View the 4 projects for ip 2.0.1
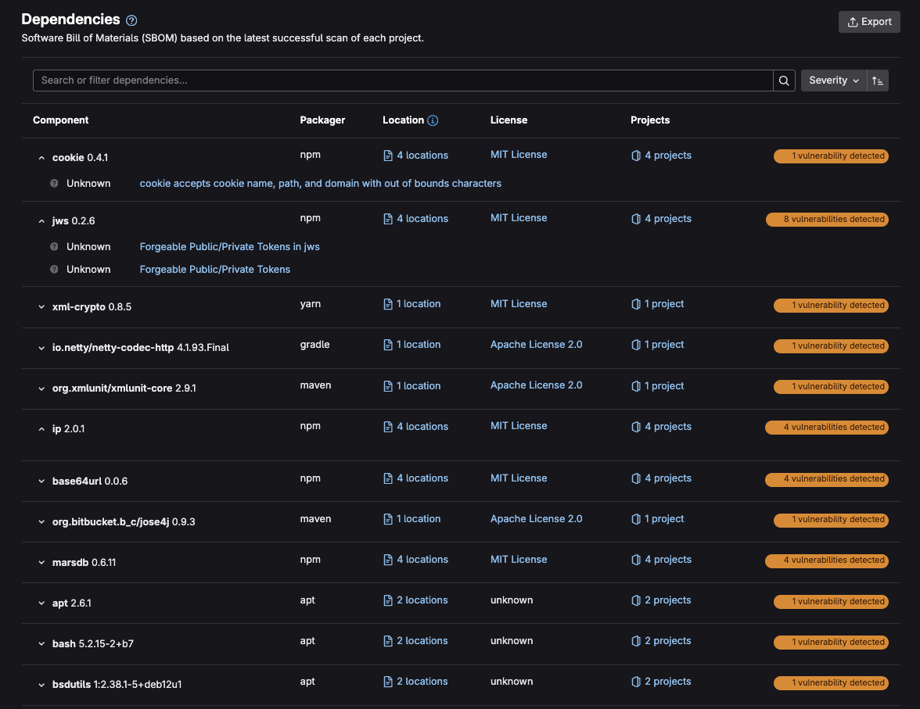Viewport: 920px width, 709px height. (668, 426)
